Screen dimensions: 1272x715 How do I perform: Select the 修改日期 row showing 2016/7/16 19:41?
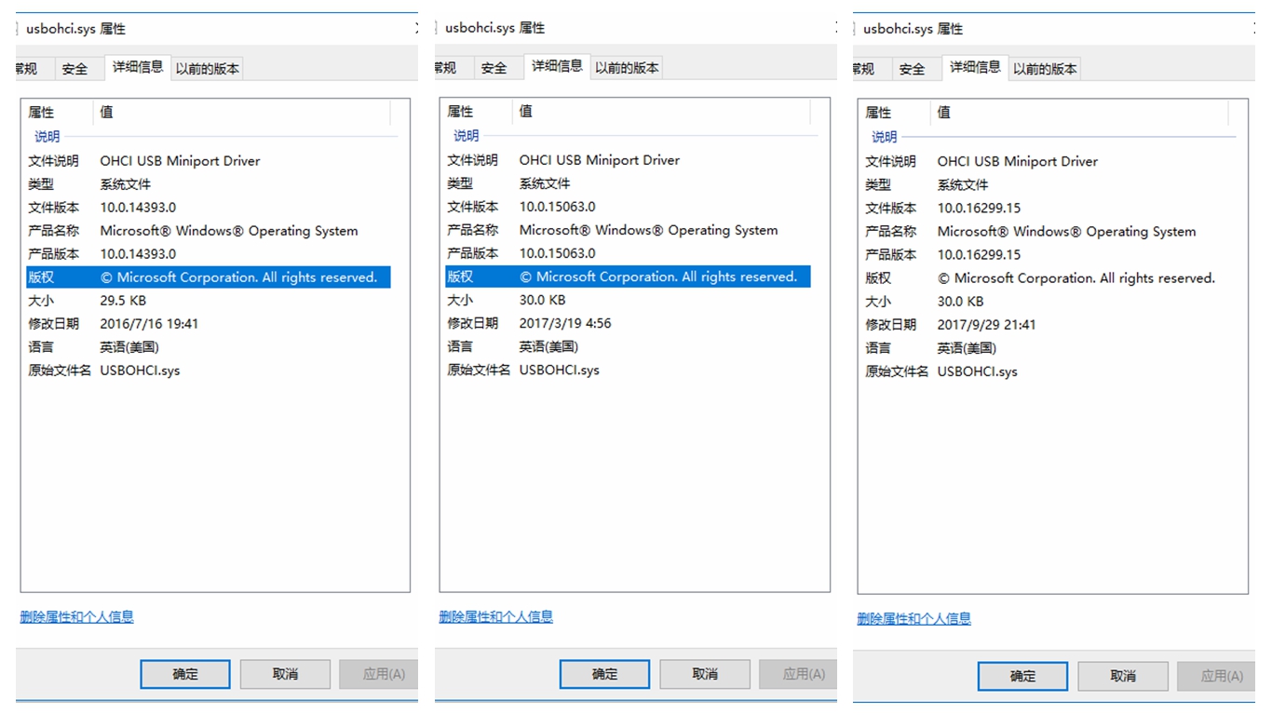click(x=209, y=324)
